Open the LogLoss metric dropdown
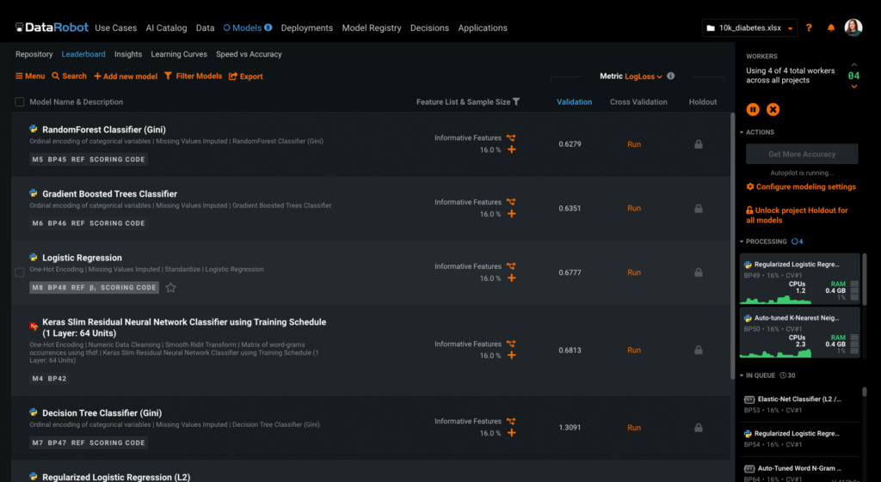 (x=644, y=76)
